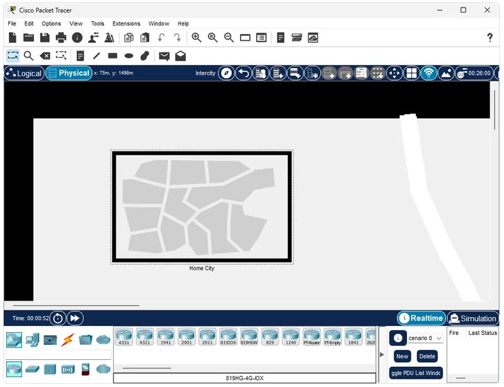Screen dimensions: 504x387
Task: Set background image in physical bar
Action: tap(446, 73)
